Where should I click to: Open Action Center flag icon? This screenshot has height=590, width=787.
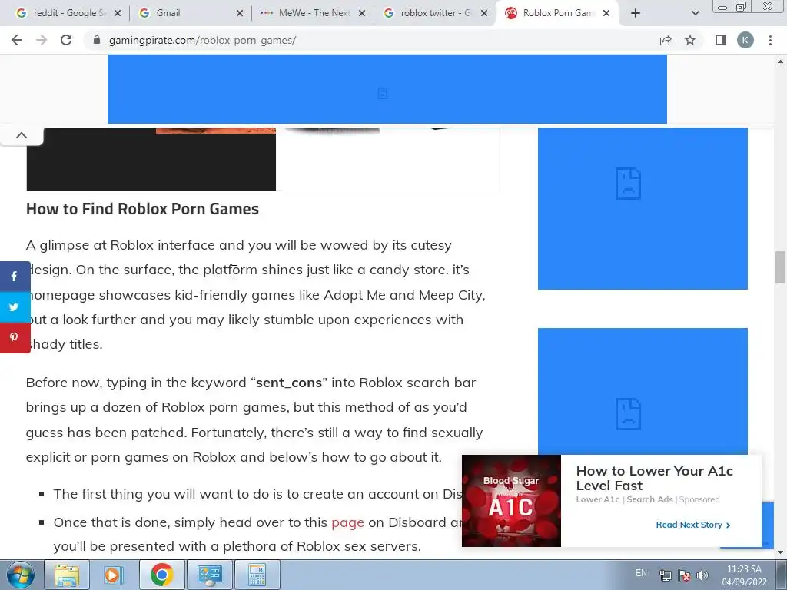coord(683,575)
